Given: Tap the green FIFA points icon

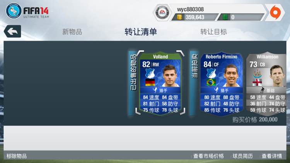Looking at the screenshot, I should coord(225,17).
